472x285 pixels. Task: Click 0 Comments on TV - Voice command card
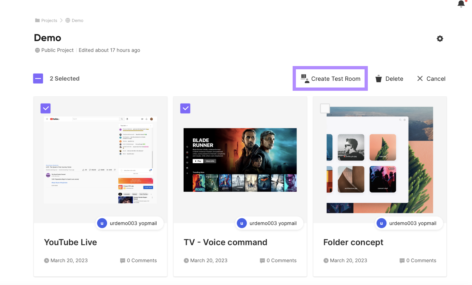point(282,261)
